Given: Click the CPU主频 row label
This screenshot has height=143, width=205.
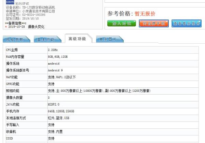Looking at the screenshot, I should [x=12, y=50].
